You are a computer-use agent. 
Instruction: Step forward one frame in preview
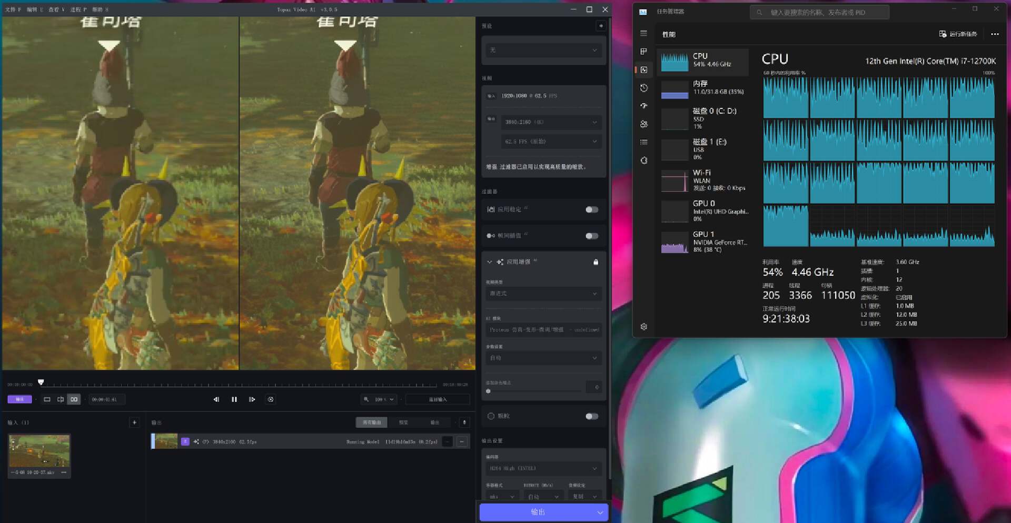pyautogui.click(x=252, y=399)
